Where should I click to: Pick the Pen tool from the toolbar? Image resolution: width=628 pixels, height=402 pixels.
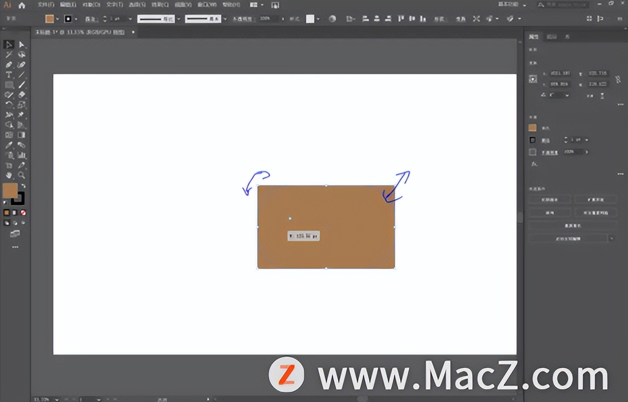(8, 64)
